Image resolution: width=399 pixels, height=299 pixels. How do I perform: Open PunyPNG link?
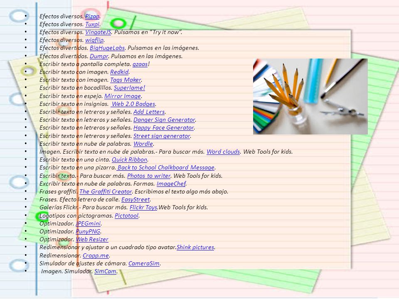click(88, 231)
